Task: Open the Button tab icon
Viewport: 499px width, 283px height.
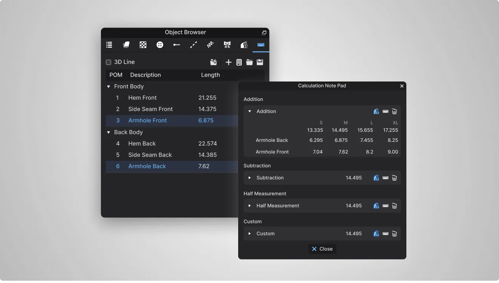Action: [x=160, y=45]
